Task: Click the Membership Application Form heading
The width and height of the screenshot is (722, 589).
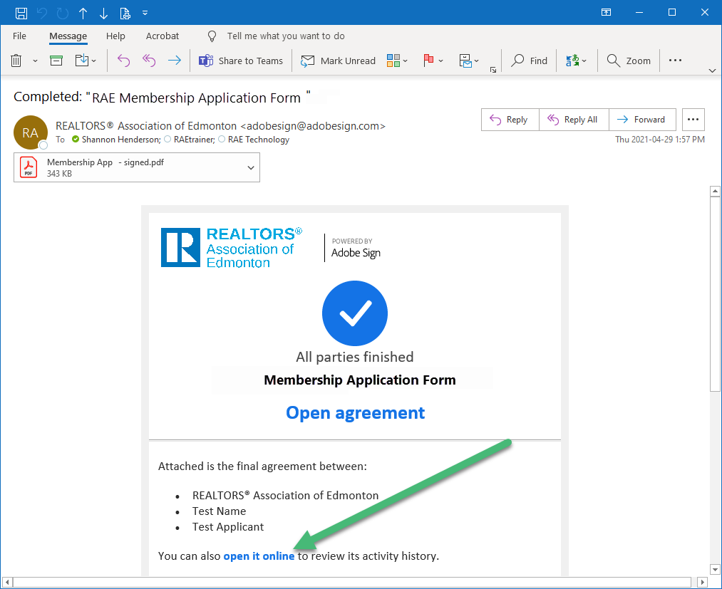Action: click(x=360, y=380)
